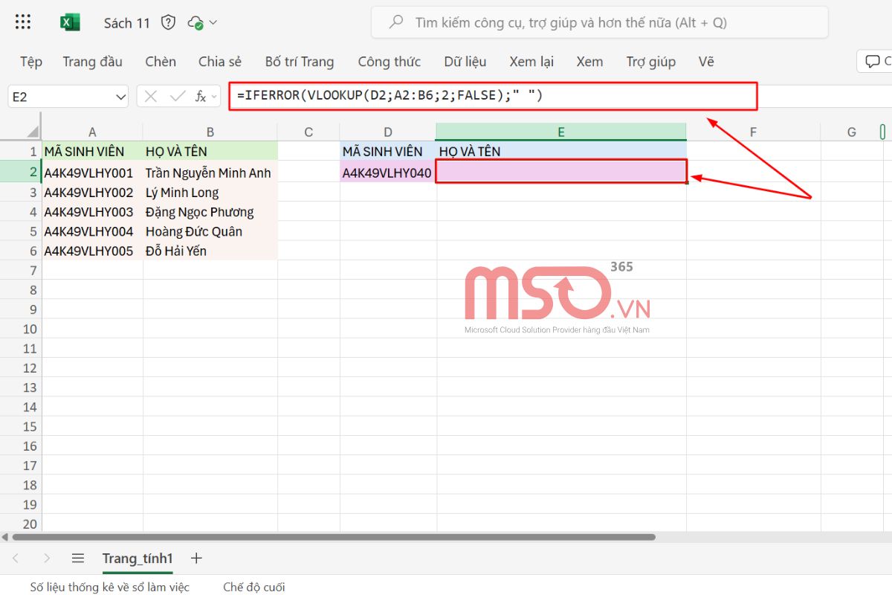Select row 20 header
Image resolution: width=892 pixels, height=595 pixels.
(x=21, y=524)
